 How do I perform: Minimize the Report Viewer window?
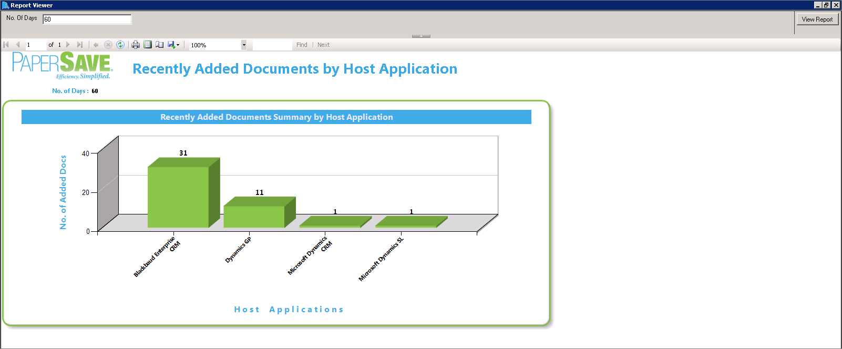[818, 5]
